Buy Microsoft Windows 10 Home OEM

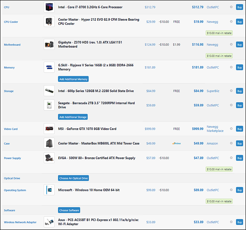[x=240, y=190]
